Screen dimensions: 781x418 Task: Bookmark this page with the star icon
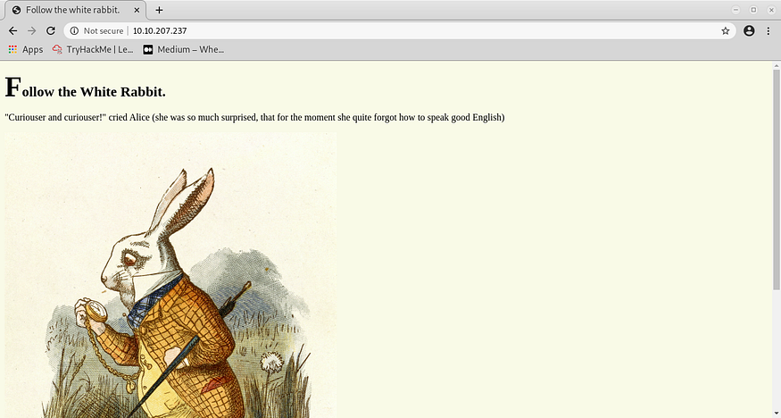(725, 31)
